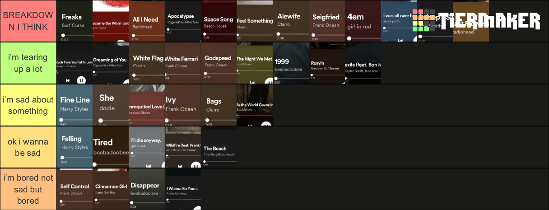This screenshot has height=210, width=549.
Task: Select the Unrequited Love card
Action: click(x=147, y=105)
